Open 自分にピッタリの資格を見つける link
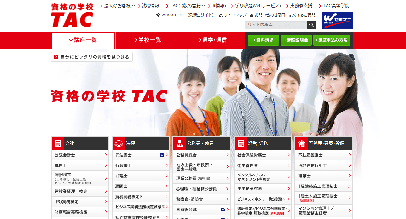 pos(91,57)
